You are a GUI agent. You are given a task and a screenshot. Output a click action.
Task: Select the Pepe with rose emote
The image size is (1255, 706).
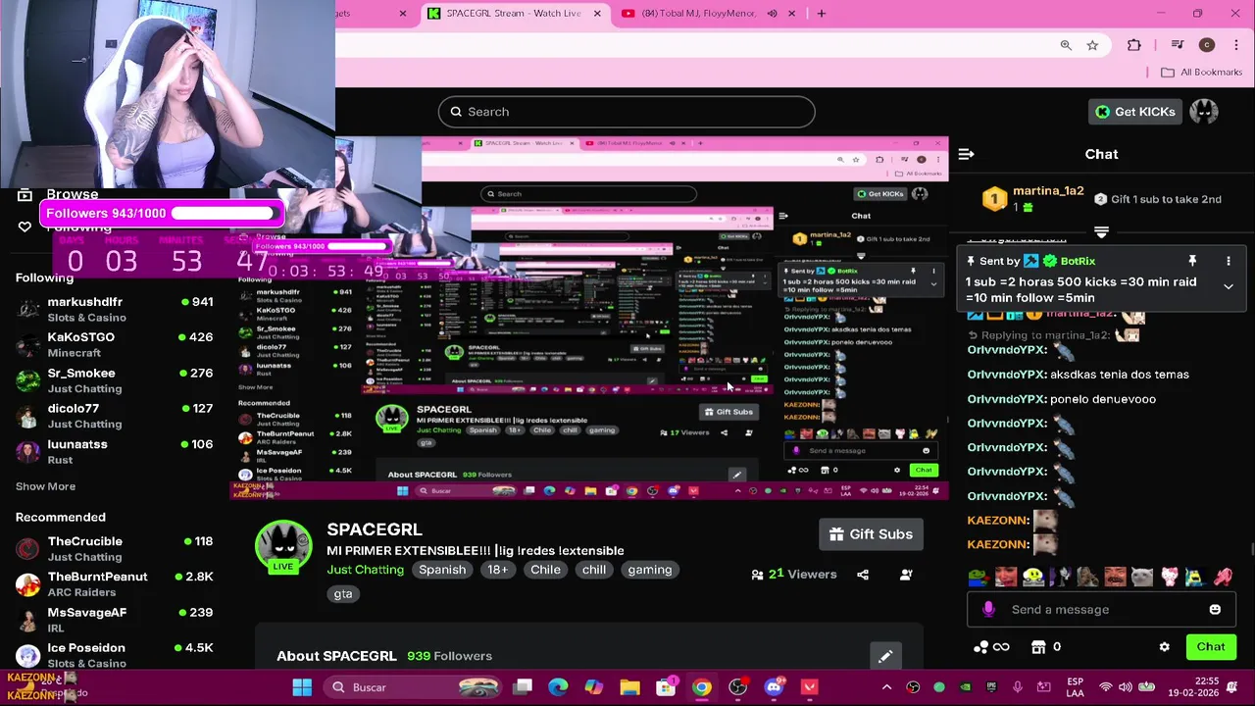coord(979,577)
